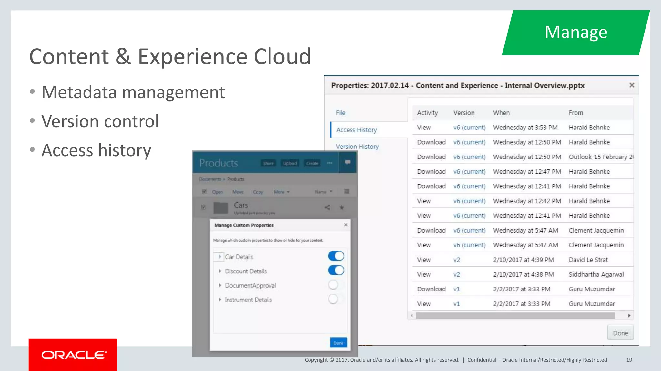Click the right arrow of the horizontal scrollbar
This screenshot has width=661, height=371.
(x=629, y=316)
